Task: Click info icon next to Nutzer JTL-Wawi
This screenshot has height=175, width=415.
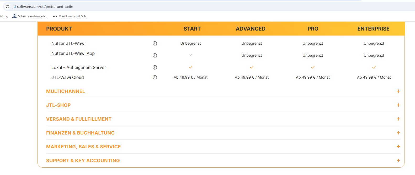Action: [155, 43]
